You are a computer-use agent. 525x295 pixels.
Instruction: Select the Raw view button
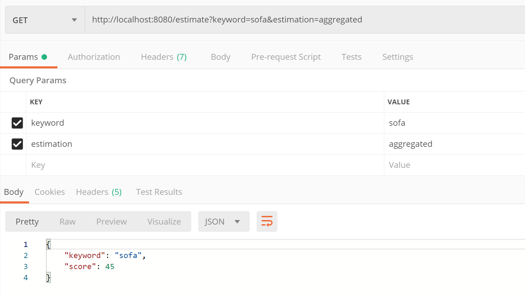[x=67, y=221]
